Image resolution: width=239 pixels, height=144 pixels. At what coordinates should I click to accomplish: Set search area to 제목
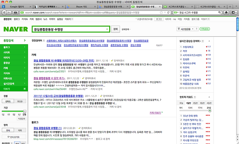point(20,130)
